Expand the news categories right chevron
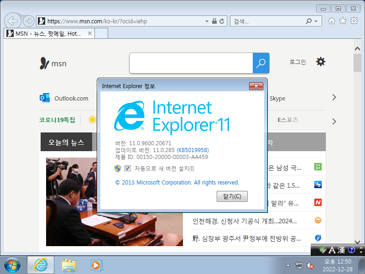Viewport: 365px width, 274px height. point(334,121)
